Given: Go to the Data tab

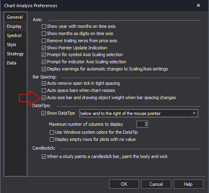Looking at the screenshot, I should point(12,63).
